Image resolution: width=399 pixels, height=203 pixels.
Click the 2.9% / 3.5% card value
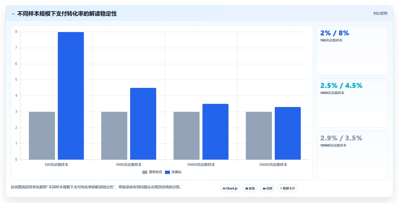[x=341, y=138]
